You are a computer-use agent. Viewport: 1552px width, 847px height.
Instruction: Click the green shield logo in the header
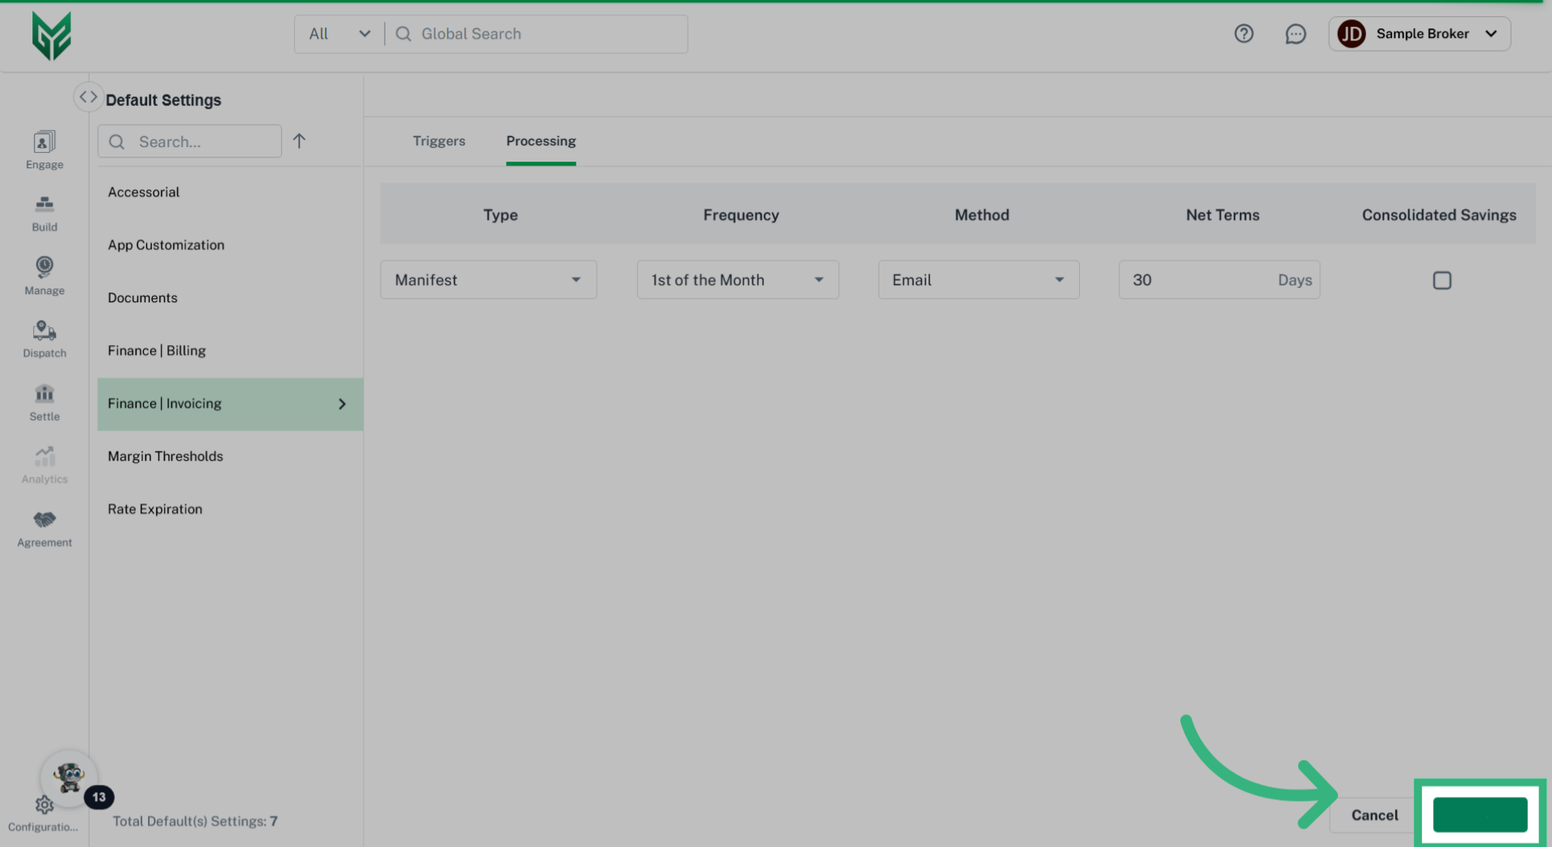tap(52, 36)
